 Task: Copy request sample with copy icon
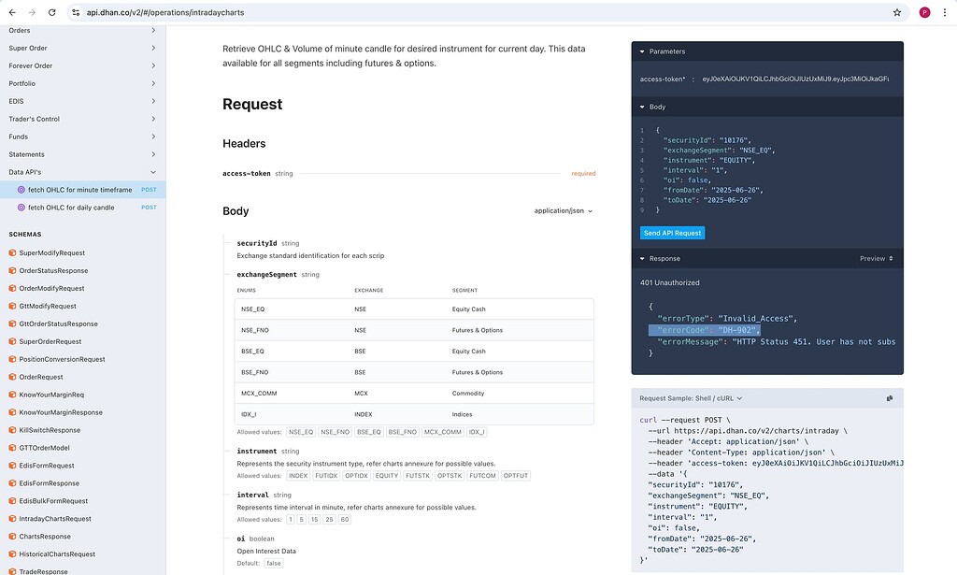(890, 398)
